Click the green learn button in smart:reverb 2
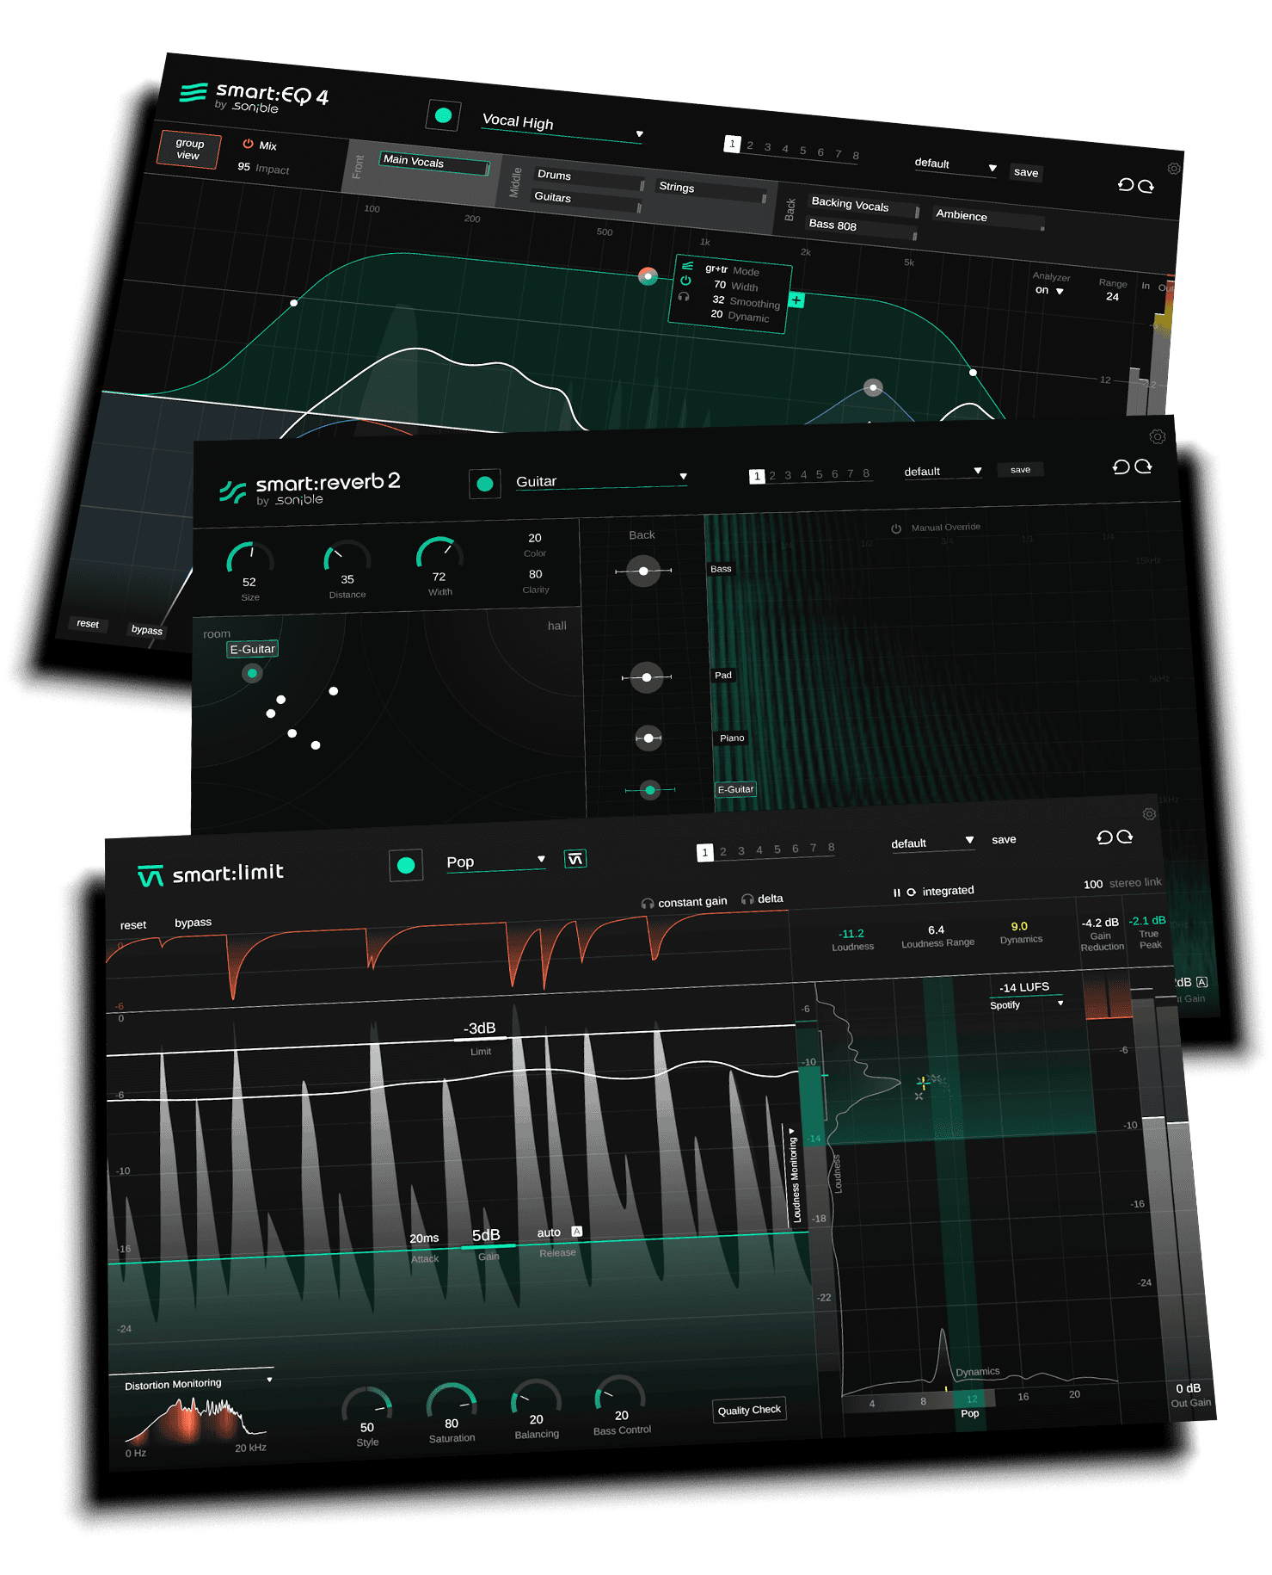This screenshot has width=1272, height=1575. click(x=485, y=484)
